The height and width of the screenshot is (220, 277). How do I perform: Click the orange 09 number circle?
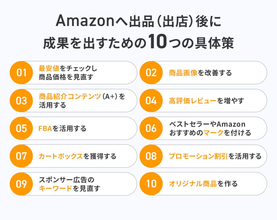21,184
